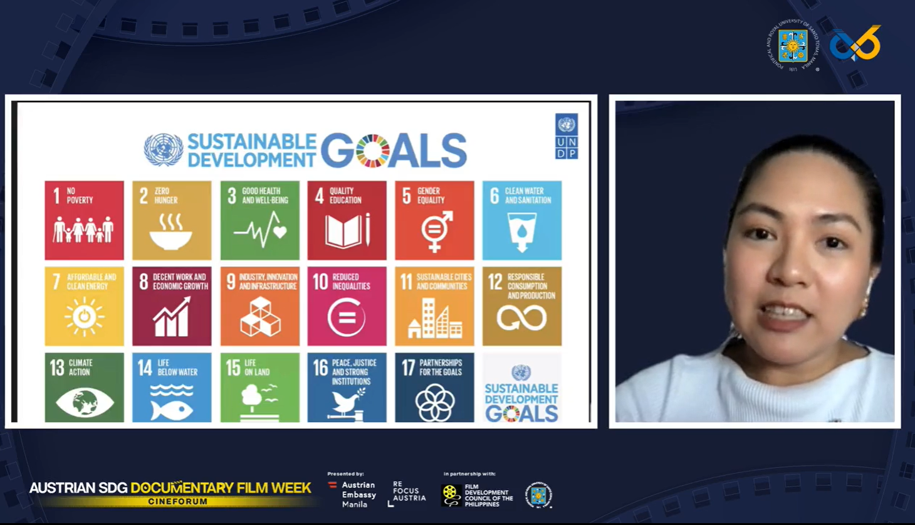Click the blue and orange infinity logo

coord(855,43)
